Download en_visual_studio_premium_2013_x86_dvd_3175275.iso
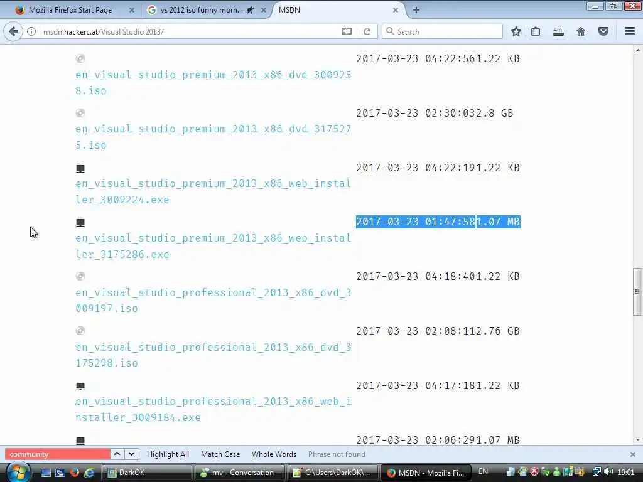Viewport: 643px width, 482px height. (x=213, y=137)
